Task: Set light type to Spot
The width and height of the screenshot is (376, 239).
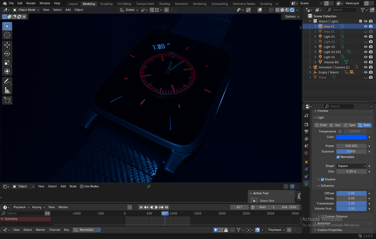Action: (350, 125)
